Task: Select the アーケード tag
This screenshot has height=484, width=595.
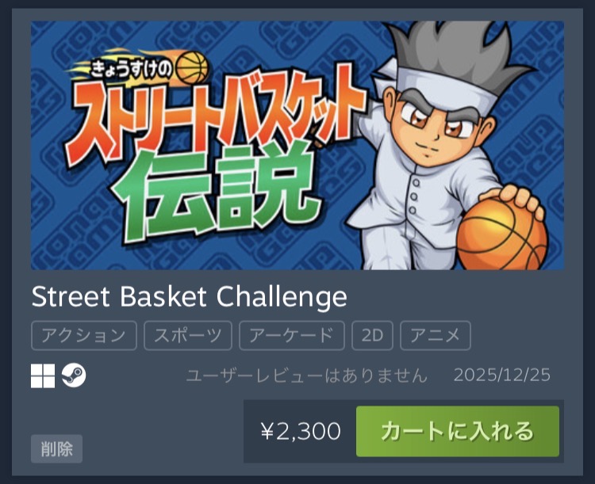Action: click(x=292, y=335)
